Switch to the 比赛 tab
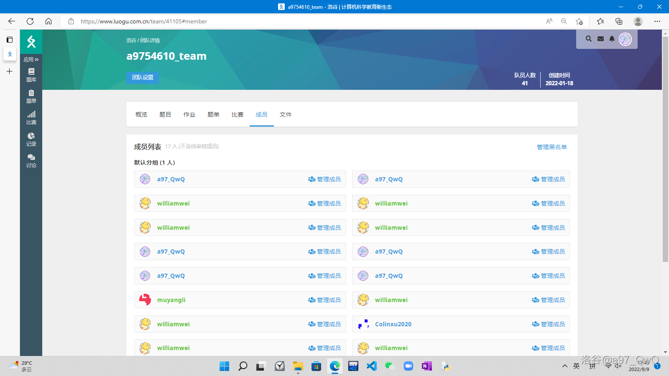669x376 pixels. click(x=237, y=114)
